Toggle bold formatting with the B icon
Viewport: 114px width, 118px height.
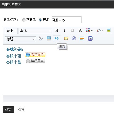pyautogui.click(x=57, y=30)
